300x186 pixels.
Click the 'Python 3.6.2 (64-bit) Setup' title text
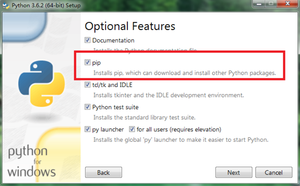coord(46,5)
